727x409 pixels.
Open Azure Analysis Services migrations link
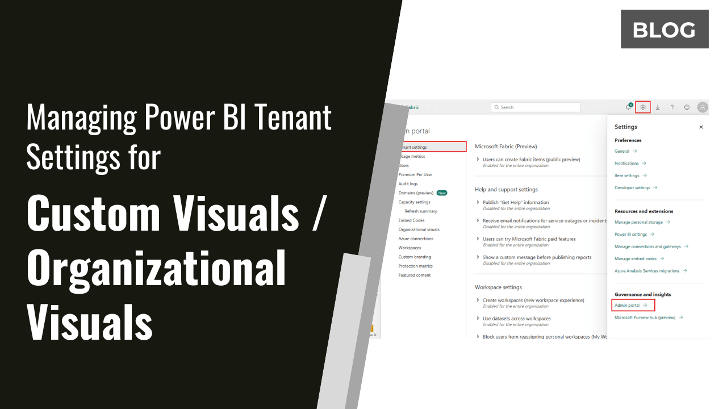[651, 271]
